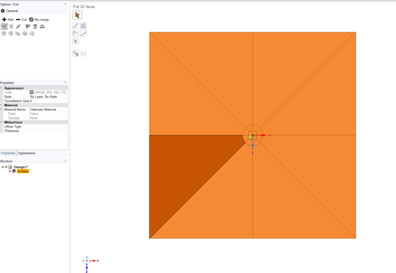Uncheck the Design1 visibility checkbox
Viewport: 396px width, 273px height.
(6, 167)
